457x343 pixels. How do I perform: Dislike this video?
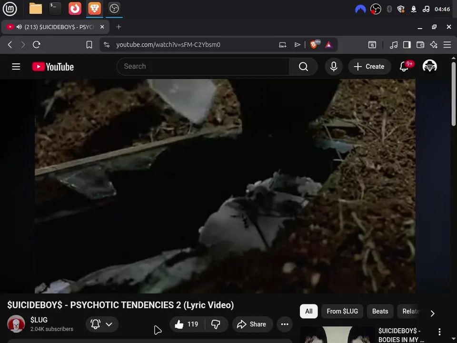216,324
